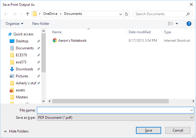Open the File name dropdown arrow
This screenshot has width=196, height=138.
click(192, 110)
